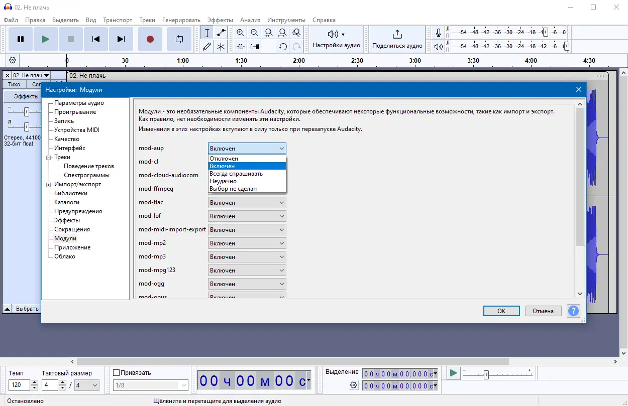Open the Генерировать menu
This screenshot has width=628, height=406.
(180, 20)
